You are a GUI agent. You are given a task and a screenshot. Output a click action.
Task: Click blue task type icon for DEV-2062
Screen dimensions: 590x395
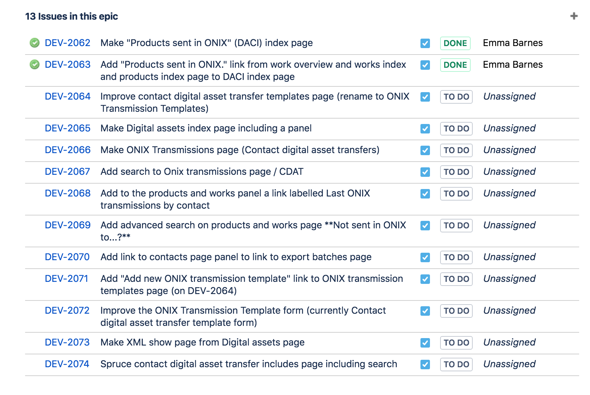[425, 43]
